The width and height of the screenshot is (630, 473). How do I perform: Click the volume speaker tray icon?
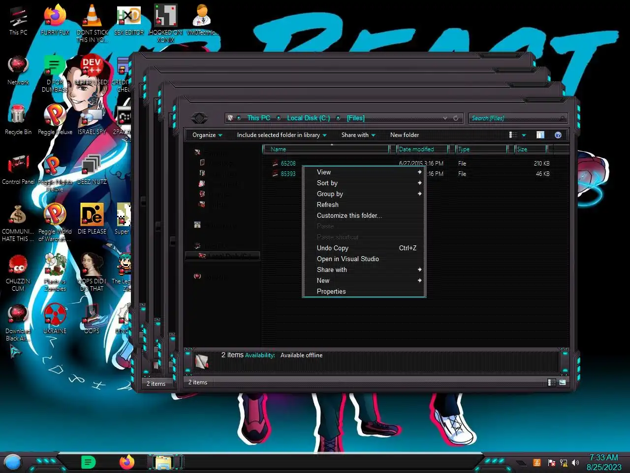pos(575,463)
